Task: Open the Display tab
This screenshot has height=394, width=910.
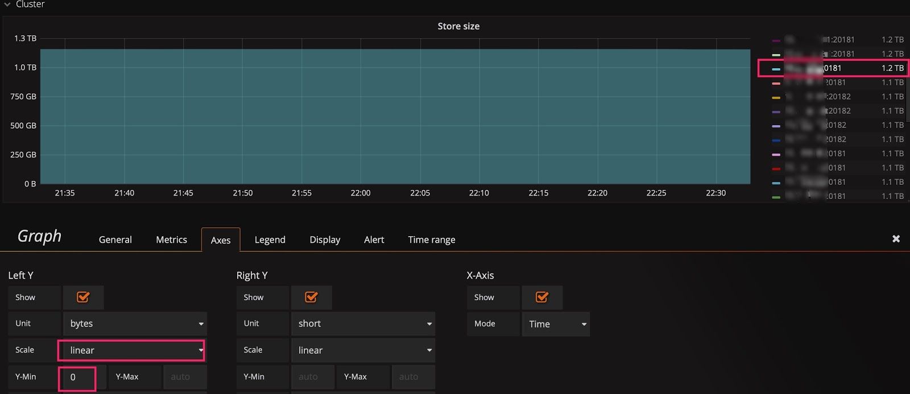Action: point(325,240)
